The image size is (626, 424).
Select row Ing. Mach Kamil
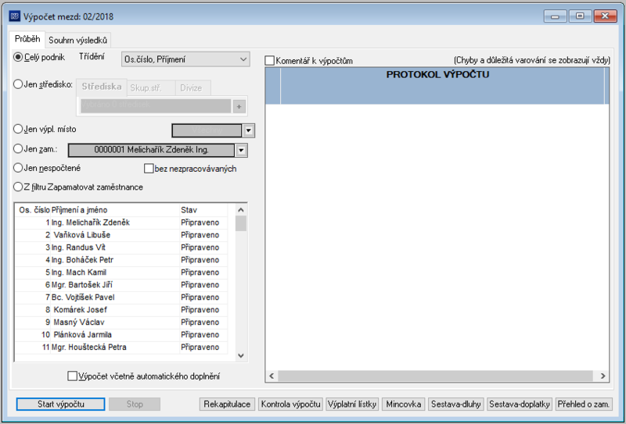121,273
